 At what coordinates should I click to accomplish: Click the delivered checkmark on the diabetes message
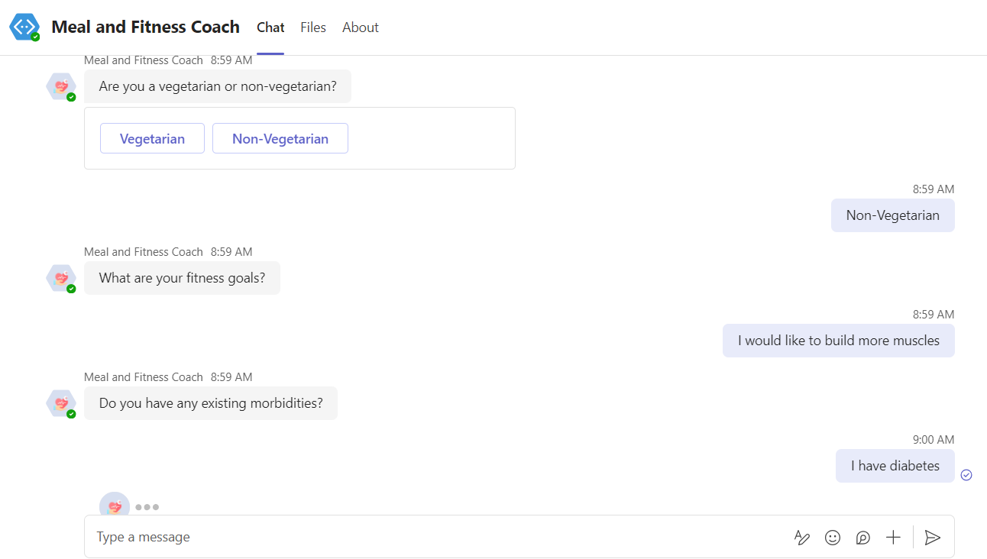pos(966,474)
